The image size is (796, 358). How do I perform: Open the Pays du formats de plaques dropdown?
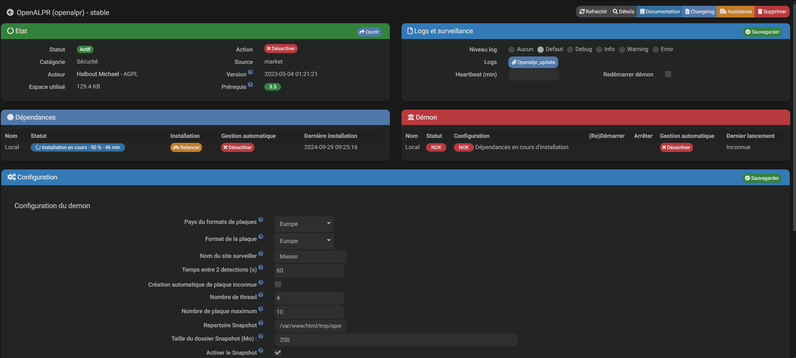pos(304,224)
